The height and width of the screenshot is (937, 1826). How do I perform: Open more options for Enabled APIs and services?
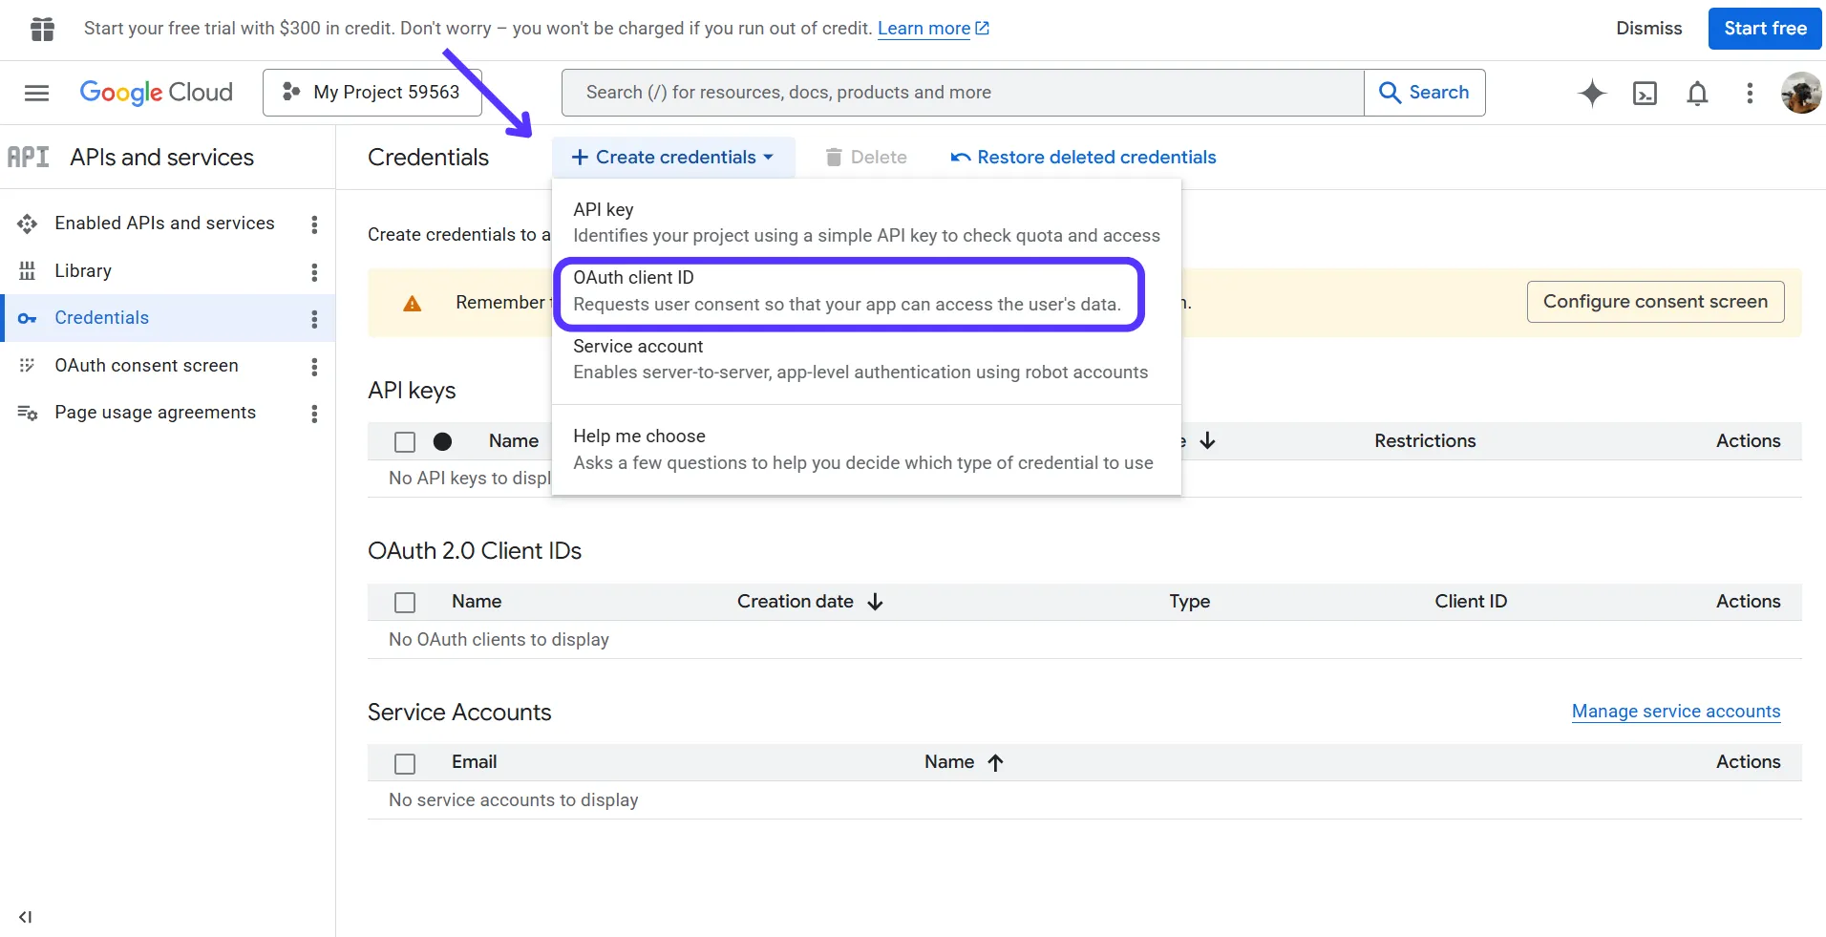point(314,224)
